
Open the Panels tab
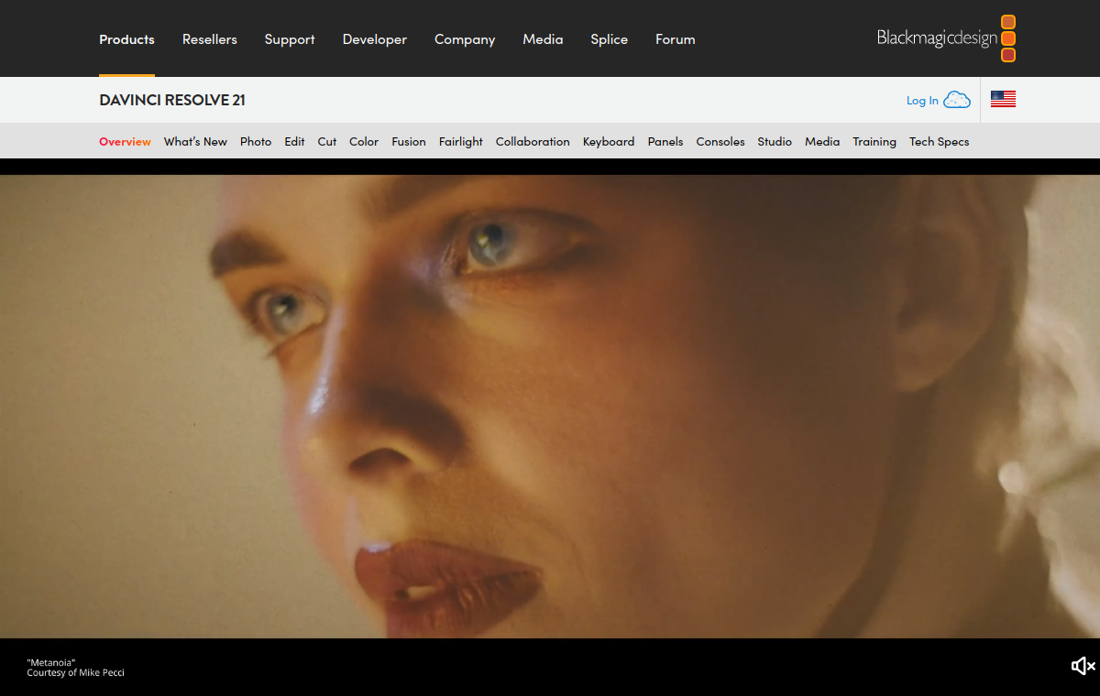[665, 141]
